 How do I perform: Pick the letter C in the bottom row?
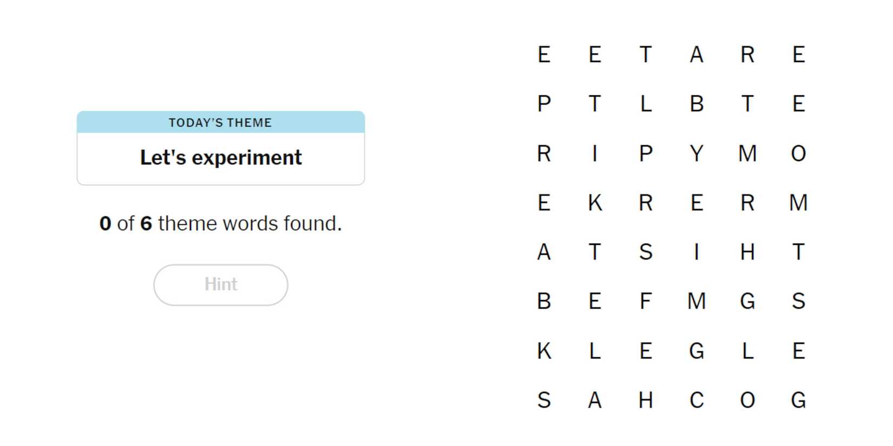click(696, 401)
